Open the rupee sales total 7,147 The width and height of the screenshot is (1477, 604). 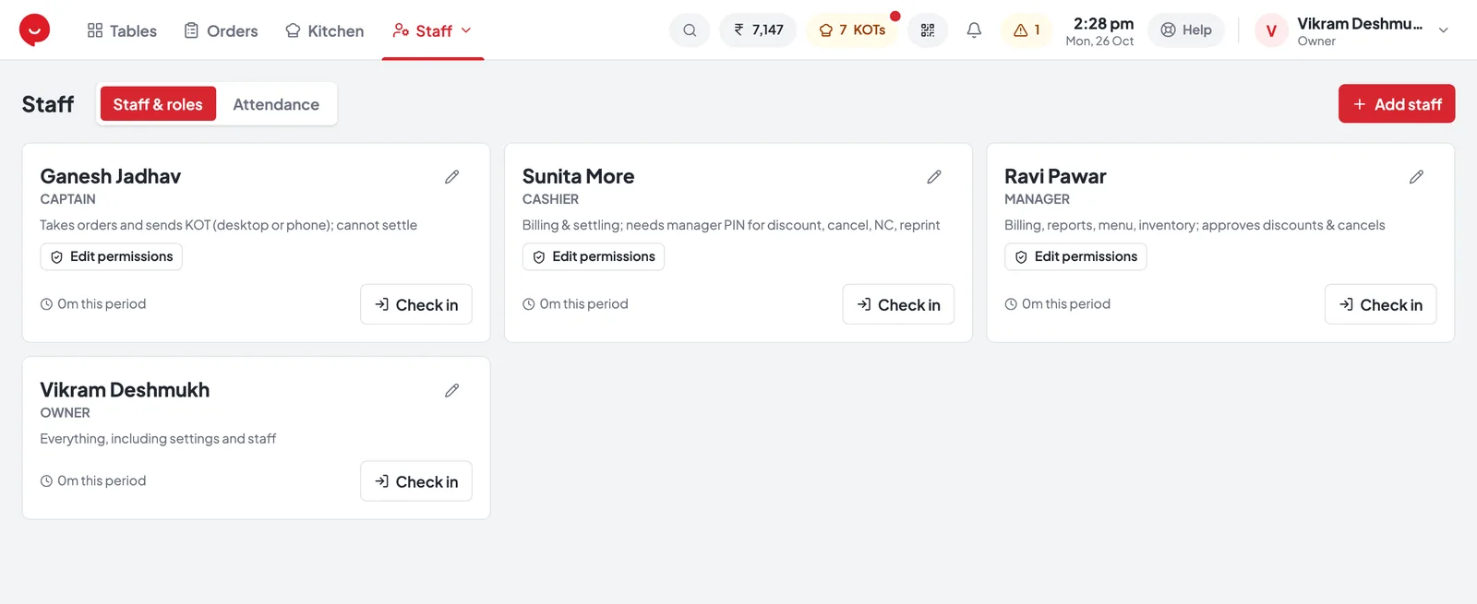(758, 30)
